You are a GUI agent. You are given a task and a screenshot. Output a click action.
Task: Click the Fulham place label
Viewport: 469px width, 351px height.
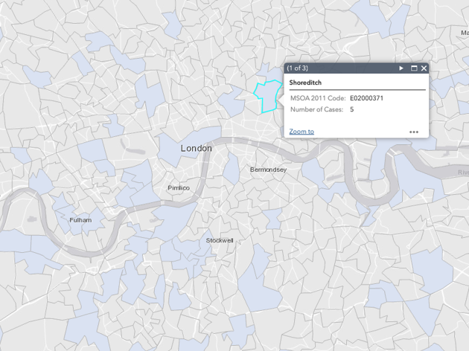coord(80,220)
